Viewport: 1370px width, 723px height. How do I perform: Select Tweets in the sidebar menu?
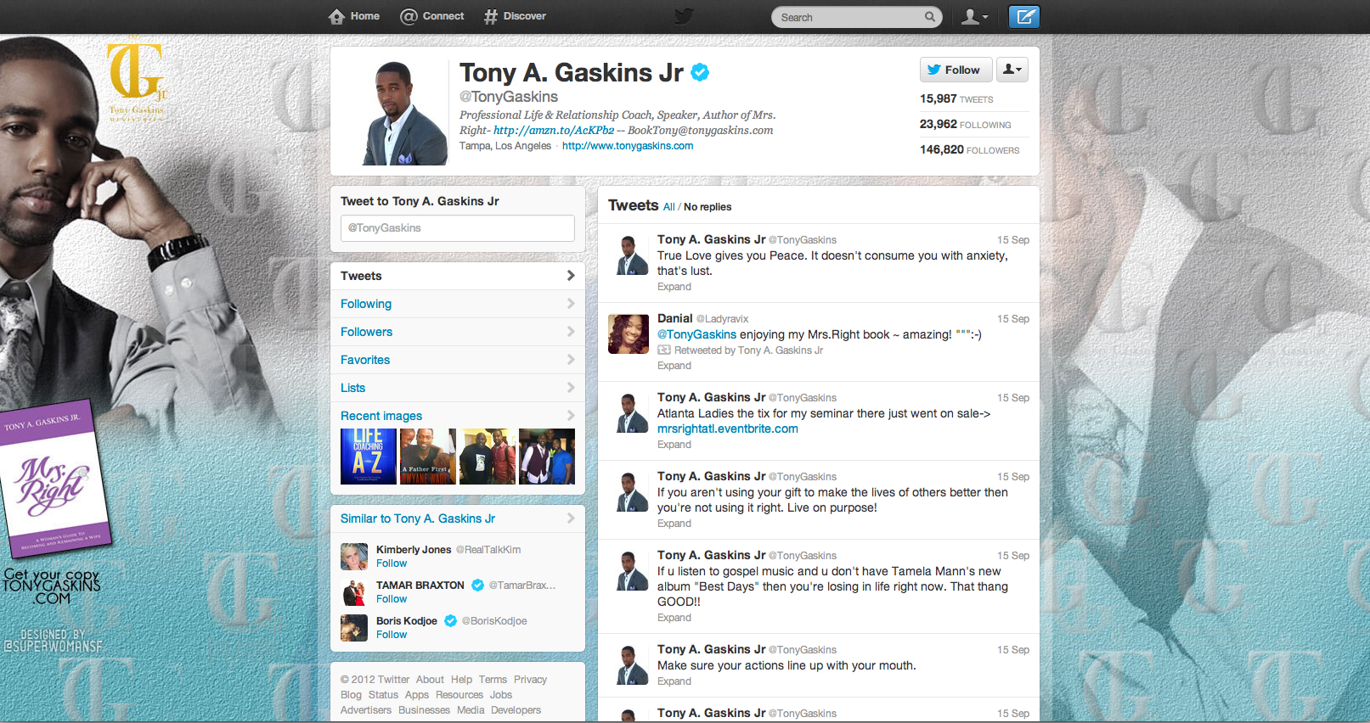point(458,276)
